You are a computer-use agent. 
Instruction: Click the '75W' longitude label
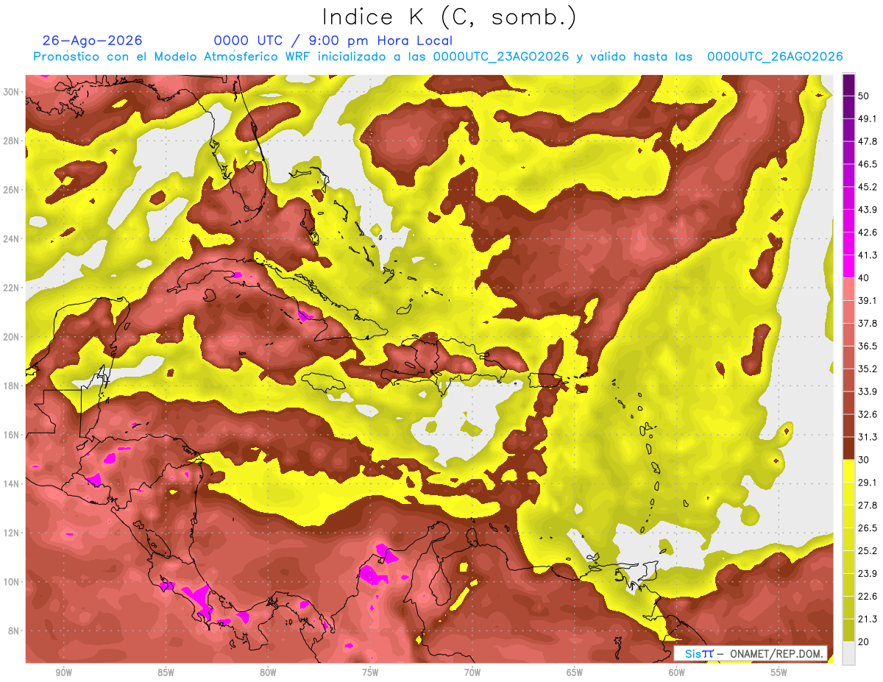[x=370, y=672]
